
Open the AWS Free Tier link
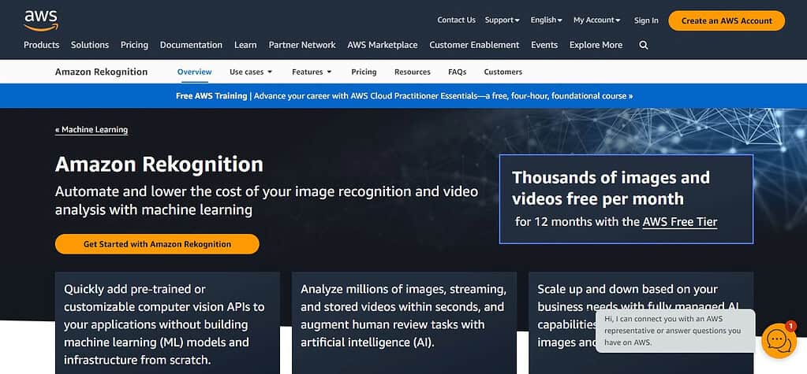click(x=680, y=222)
